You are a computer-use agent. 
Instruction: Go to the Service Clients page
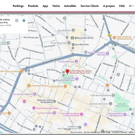point(90,6)
